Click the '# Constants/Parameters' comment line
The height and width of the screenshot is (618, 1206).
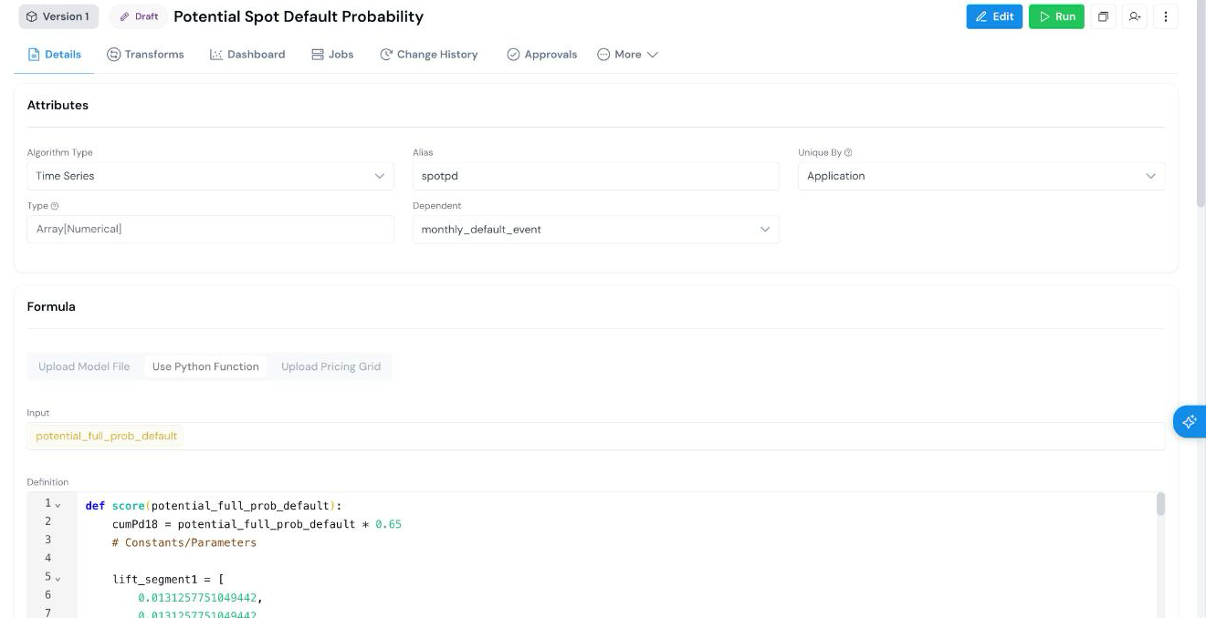184,542
